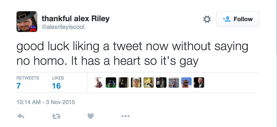
Task: Click the sea lion liker avatar
Action: point(186,82)
